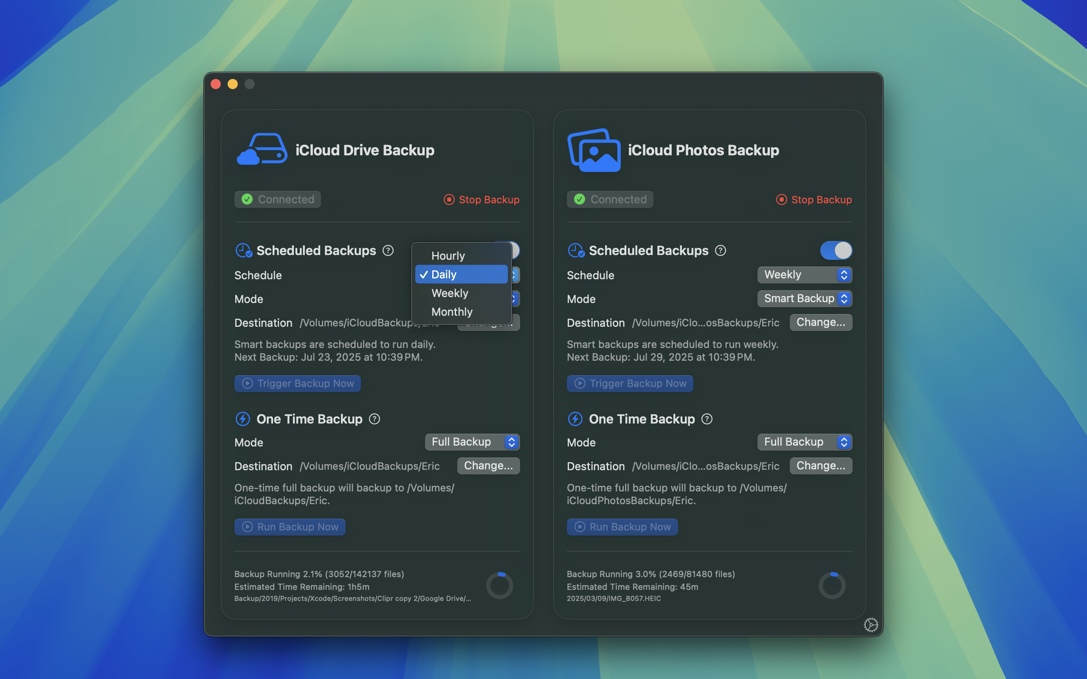Click Drive one-time destination path /Volumes/iCloudBackups/Eric
The height and width of the screenshot is (679, 1087).
point(370,466)
